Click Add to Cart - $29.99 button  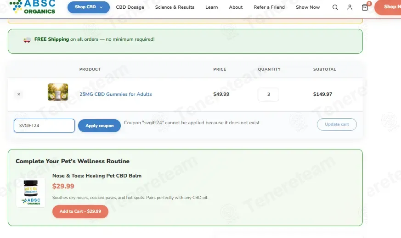coord(80,211)
